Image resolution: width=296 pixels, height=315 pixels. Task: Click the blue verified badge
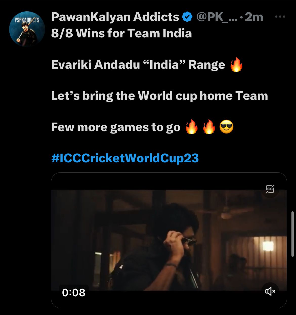pos(187,17)
